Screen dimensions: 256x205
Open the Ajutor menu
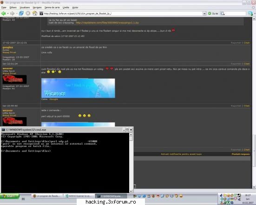[x=75, y=7]
